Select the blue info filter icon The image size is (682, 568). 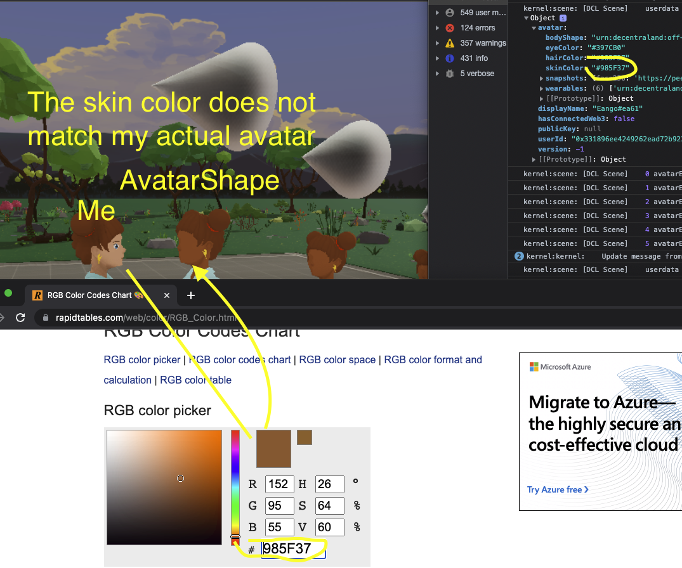[x=450, y=58]
